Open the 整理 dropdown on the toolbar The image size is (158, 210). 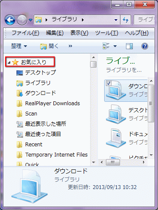click(19, 46)
